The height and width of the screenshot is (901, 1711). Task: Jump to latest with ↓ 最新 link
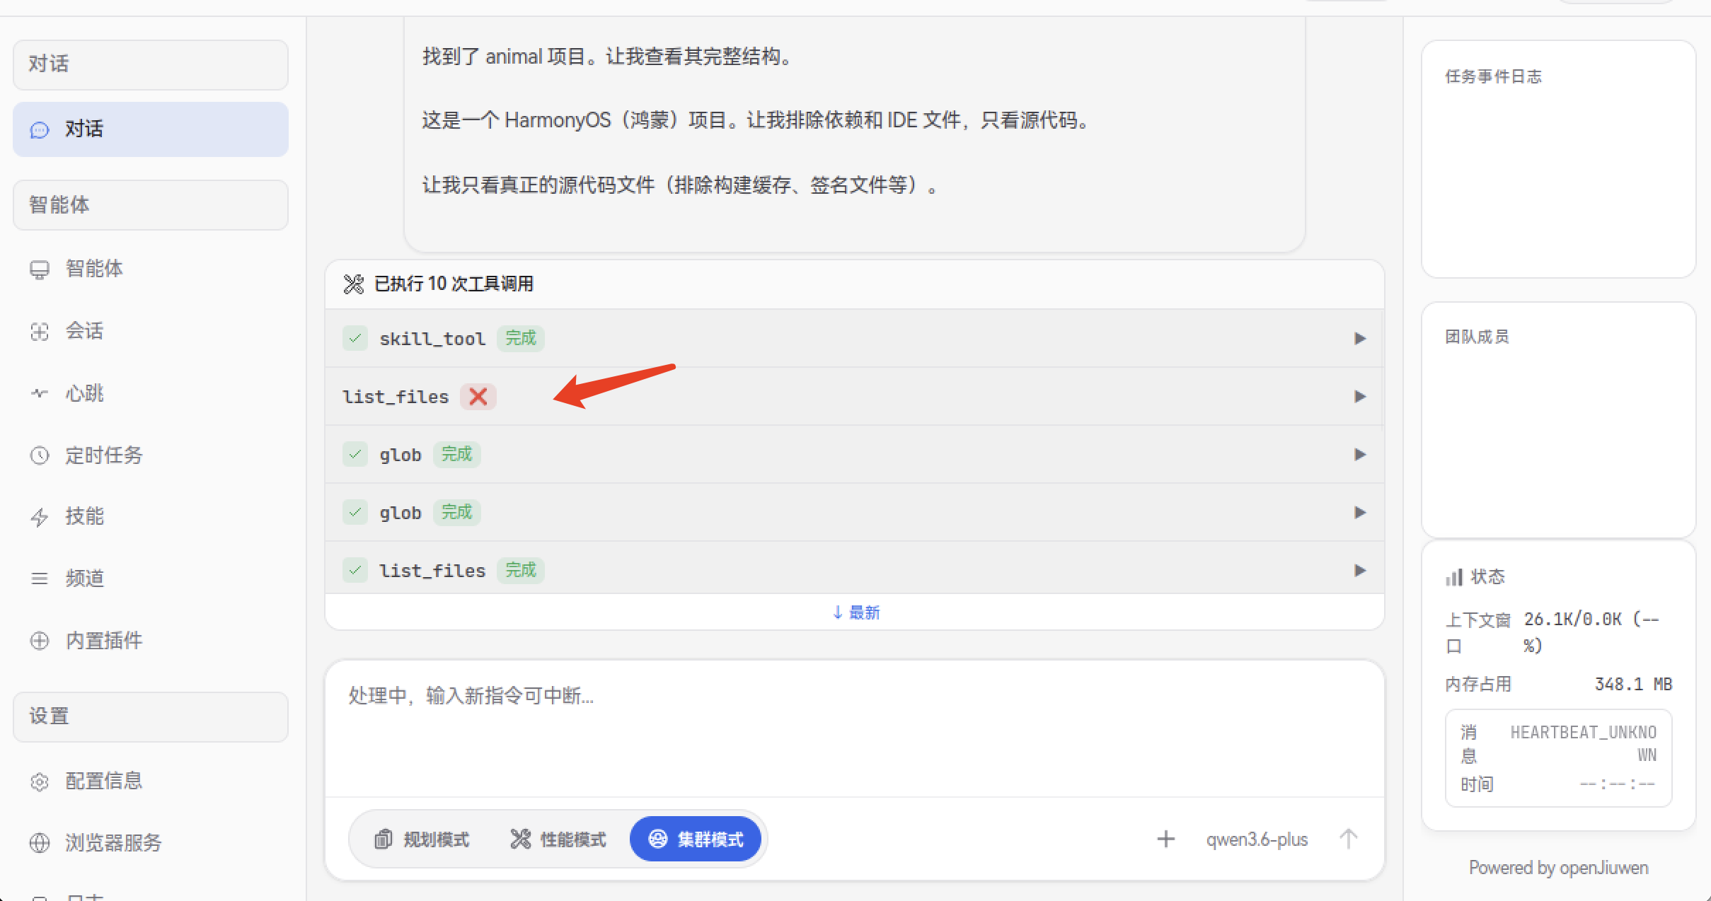pos(855,612)
